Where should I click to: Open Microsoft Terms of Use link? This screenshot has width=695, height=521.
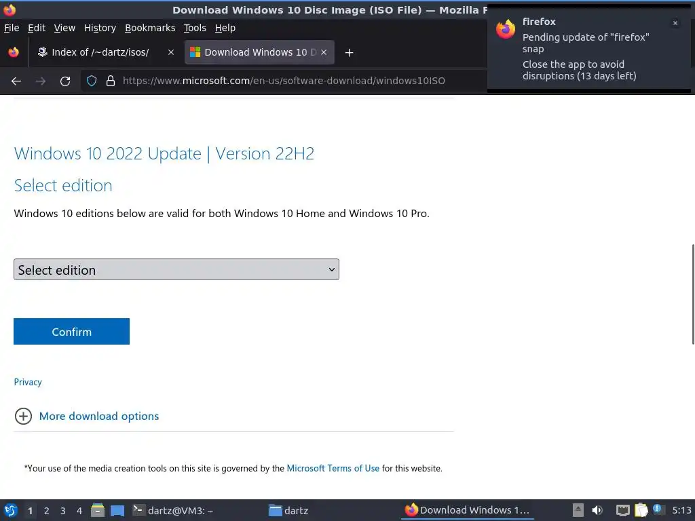pyautogui.click(x=333, y=468)
